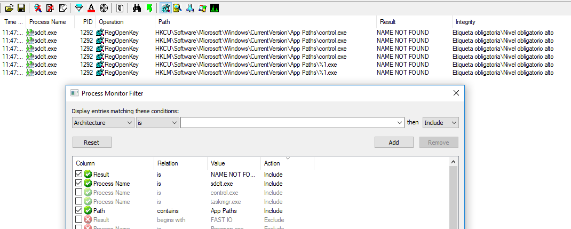Viewport: 571px width, 229px height.
Task: Sort filter list by Action header
Action: click(287, 163)
